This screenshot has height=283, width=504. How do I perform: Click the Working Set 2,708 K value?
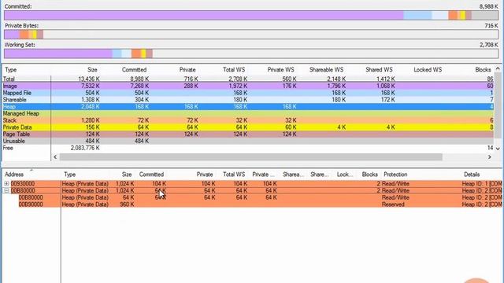pos(488,45)
